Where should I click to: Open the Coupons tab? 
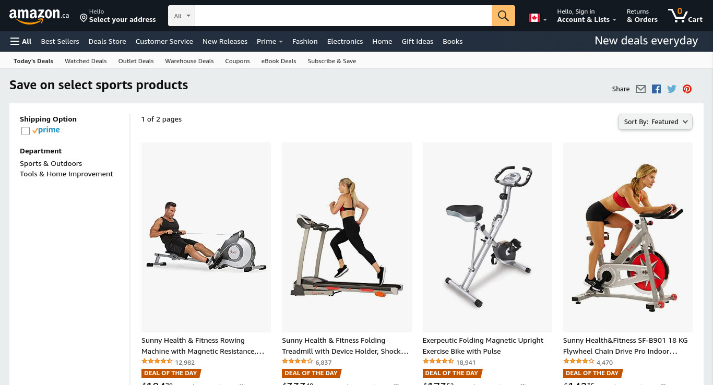point(237,61)
